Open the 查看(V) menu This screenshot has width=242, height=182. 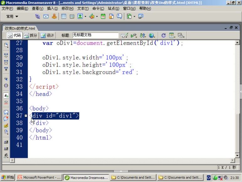pyautogui.click(x=38, y=8)
